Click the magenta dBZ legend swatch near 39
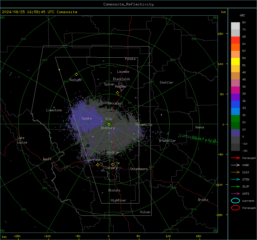Image resolution: width=257 pixels, height=240 pixels. (x=235, y=90)
